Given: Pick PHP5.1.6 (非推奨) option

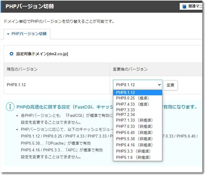Looking at the screenshot, I should point(138,157).
